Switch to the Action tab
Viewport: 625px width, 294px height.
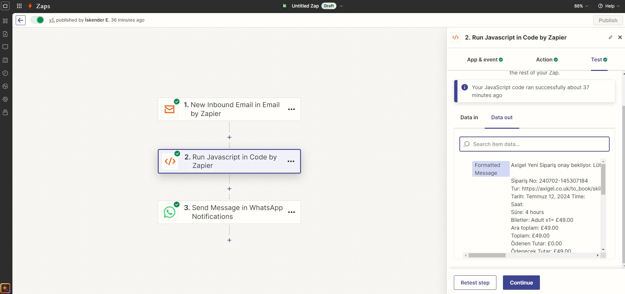[x=547, y=59]
